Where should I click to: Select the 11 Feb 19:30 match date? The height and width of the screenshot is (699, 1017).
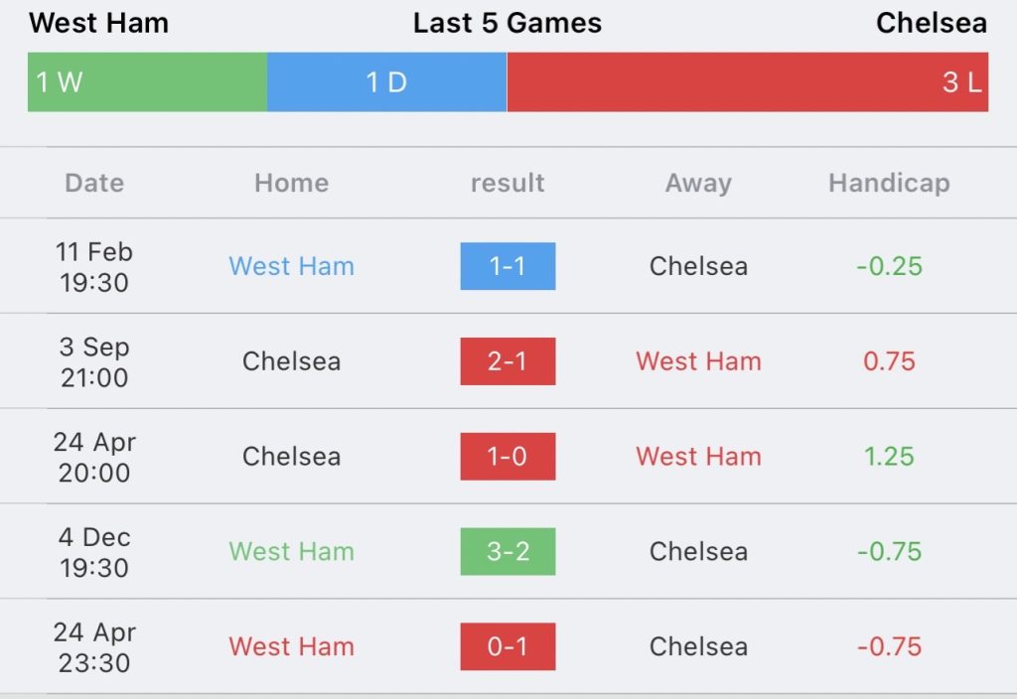tap(94, 266)
